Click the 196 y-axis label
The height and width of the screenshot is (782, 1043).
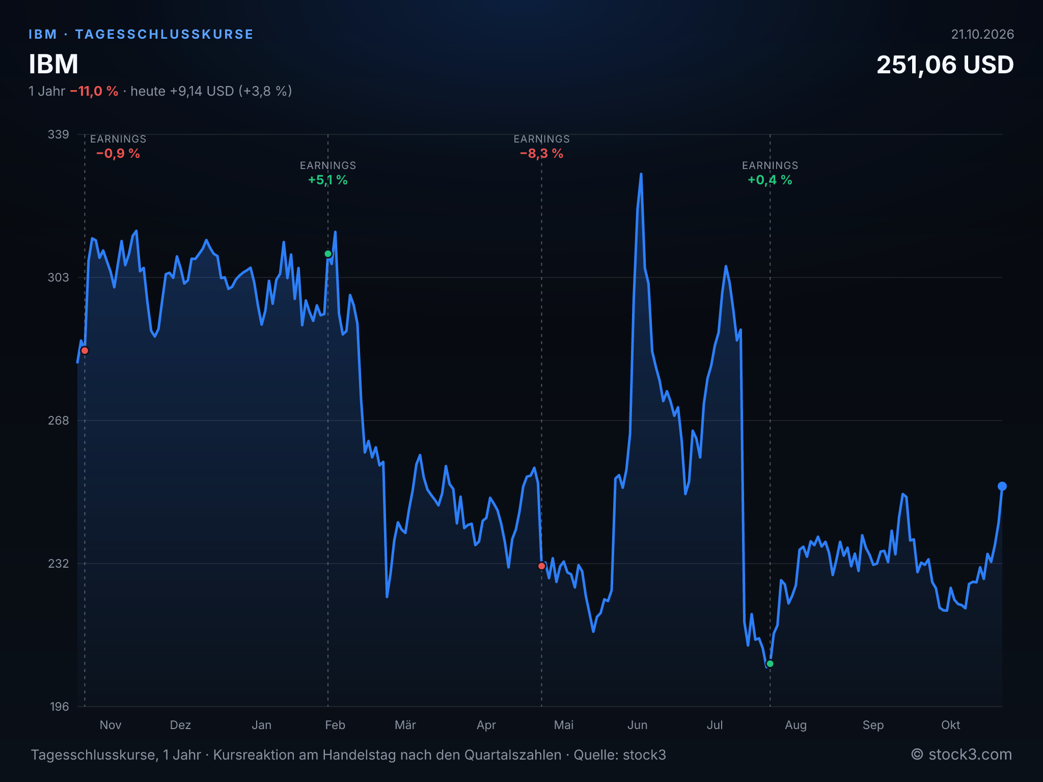point(59,707)
